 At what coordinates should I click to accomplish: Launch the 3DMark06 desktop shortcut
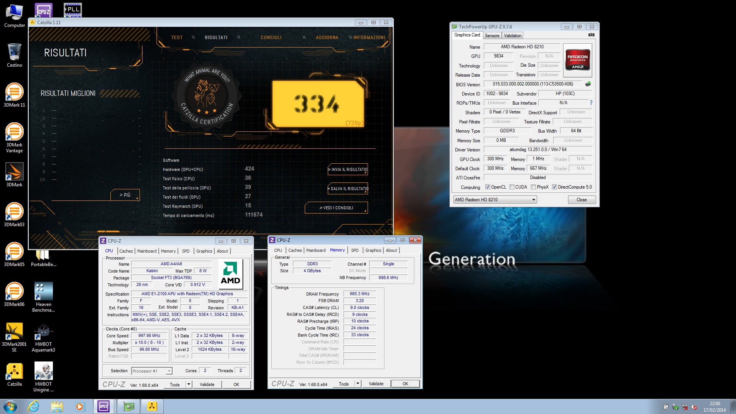point(15,294)
